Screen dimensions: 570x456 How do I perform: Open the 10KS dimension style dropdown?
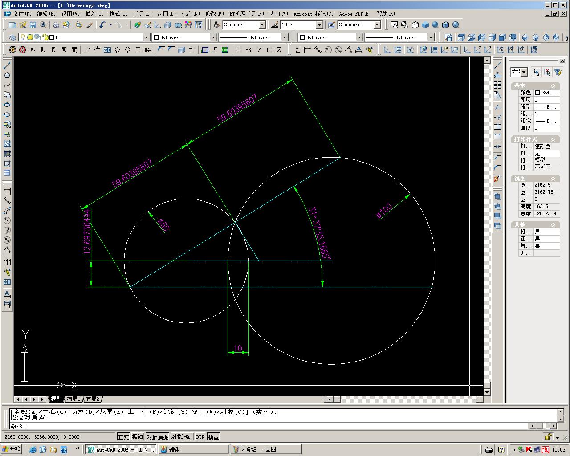tap(319, 25)
